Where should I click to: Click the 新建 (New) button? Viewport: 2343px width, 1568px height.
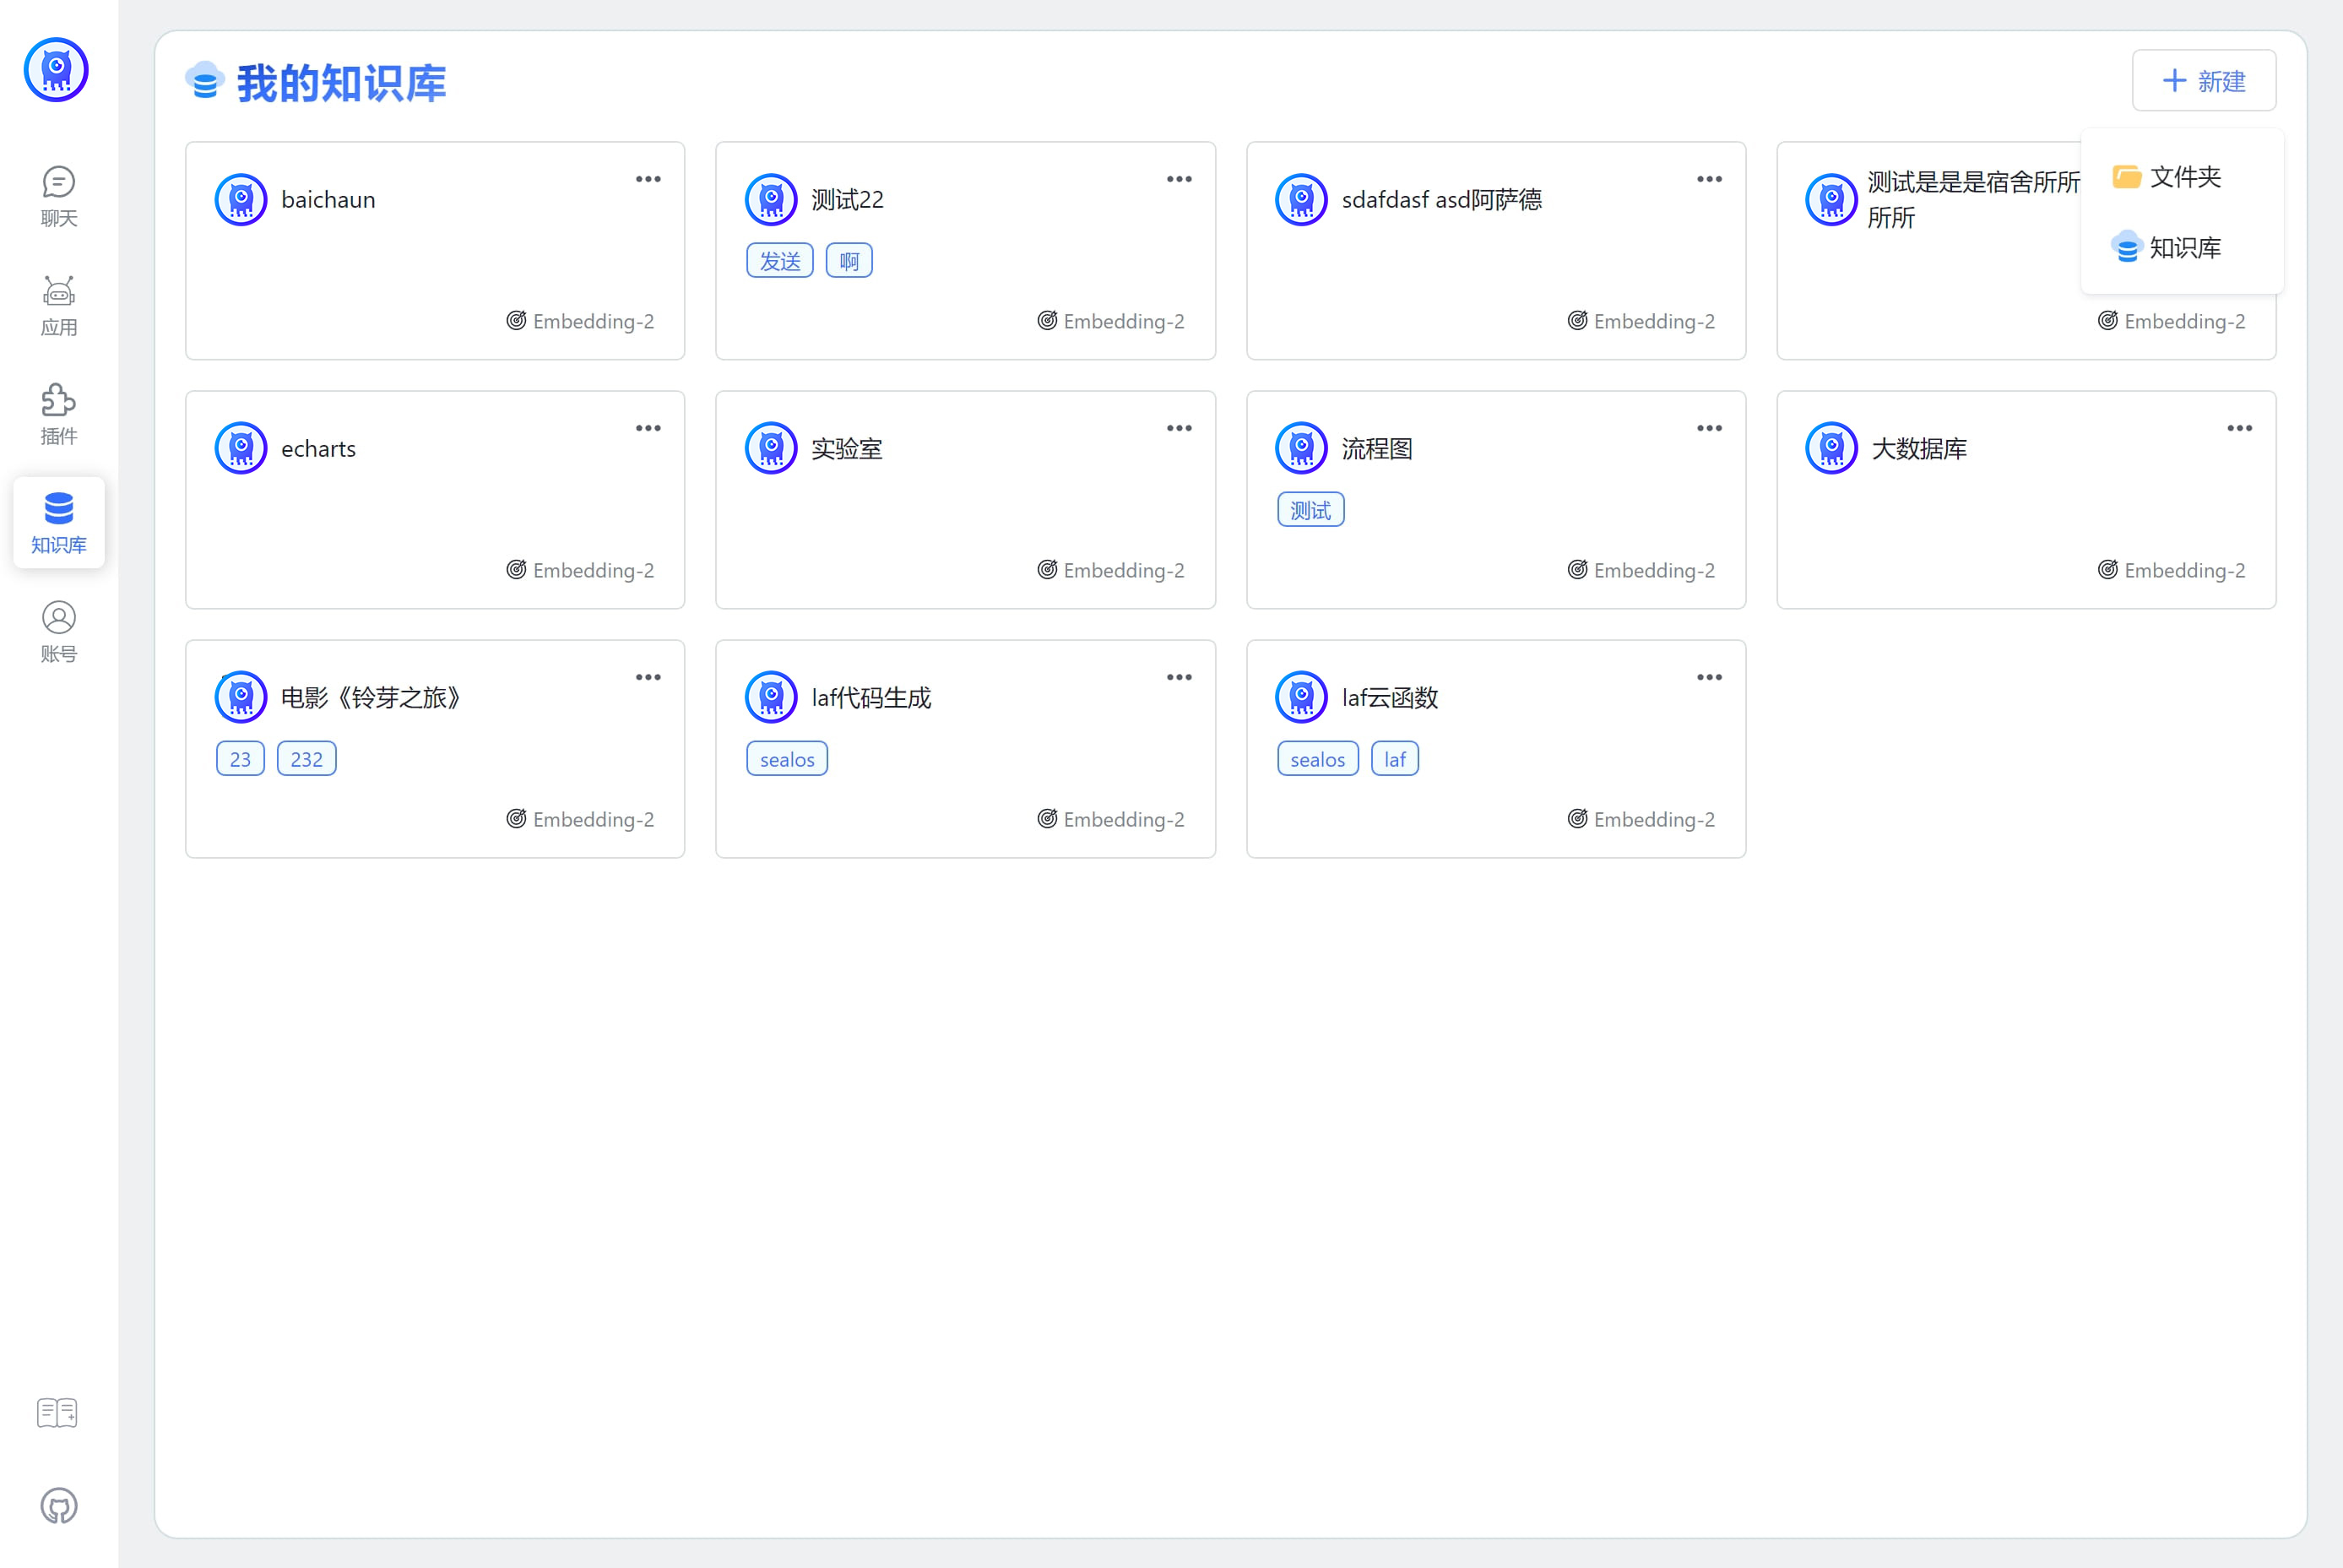tap(2204, 81)
